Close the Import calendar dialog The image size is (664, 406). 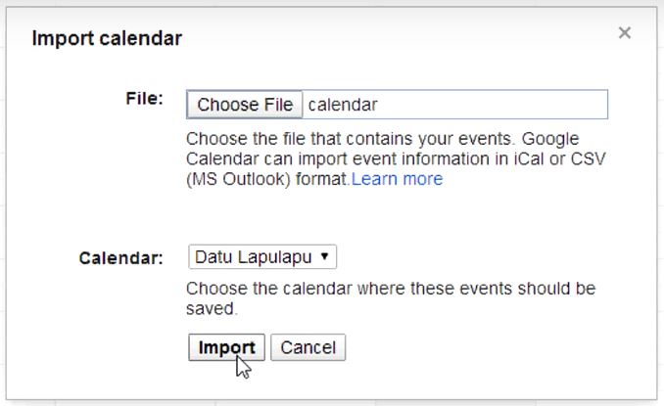624,33
